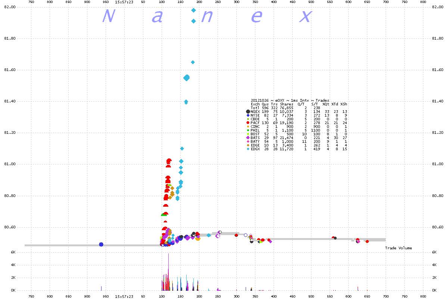The height and width of the screenshot is (299, 448).
Task: Click the PACF shares value '19,190'
Action: 287,123
